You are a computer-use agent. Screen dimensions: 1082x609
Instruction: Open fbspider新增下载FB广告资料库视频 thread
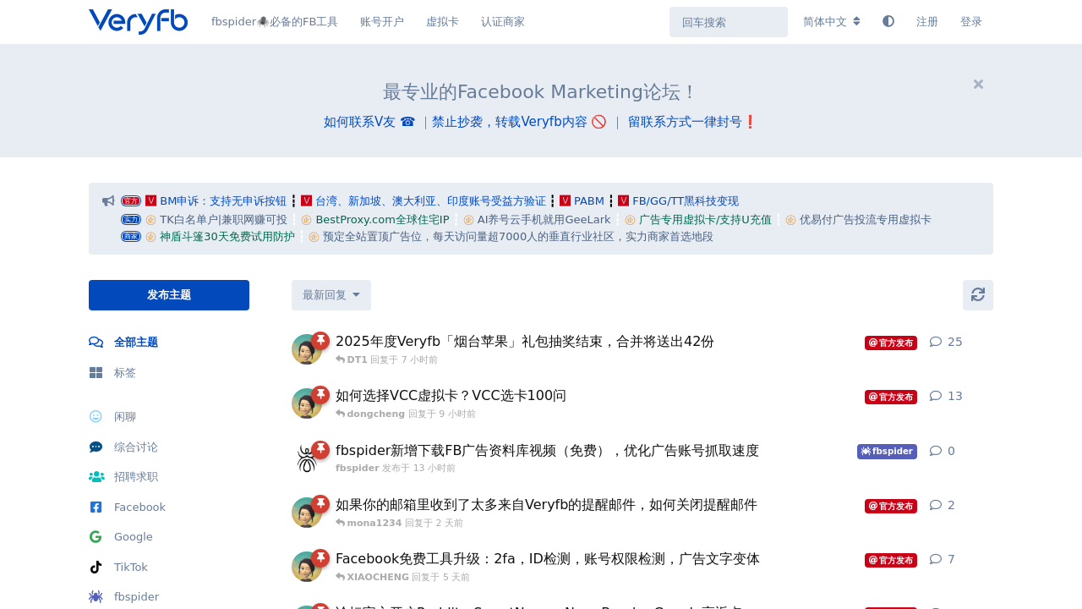pos(547,451)
